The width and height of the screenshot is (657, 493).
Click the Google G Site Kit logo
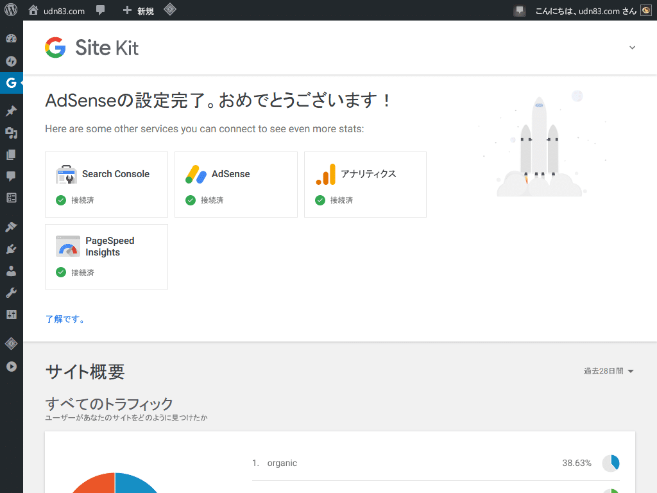click(x=55, y=48)
